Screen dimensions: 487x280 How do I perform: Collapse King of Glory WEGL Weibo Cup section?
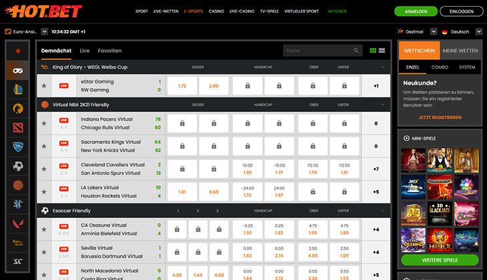click(382, 67)
